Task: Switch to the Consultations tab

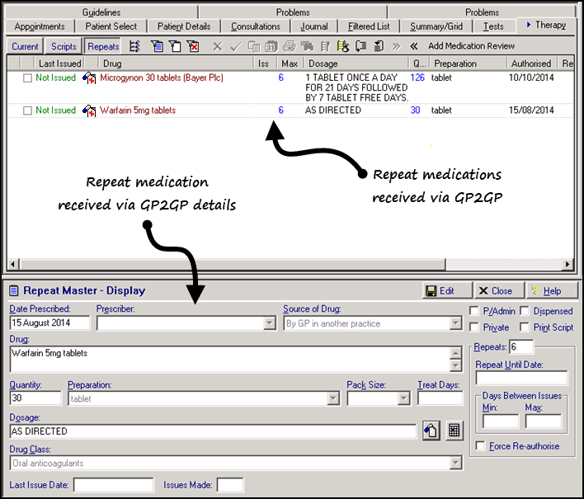Action: click(255, 26)
